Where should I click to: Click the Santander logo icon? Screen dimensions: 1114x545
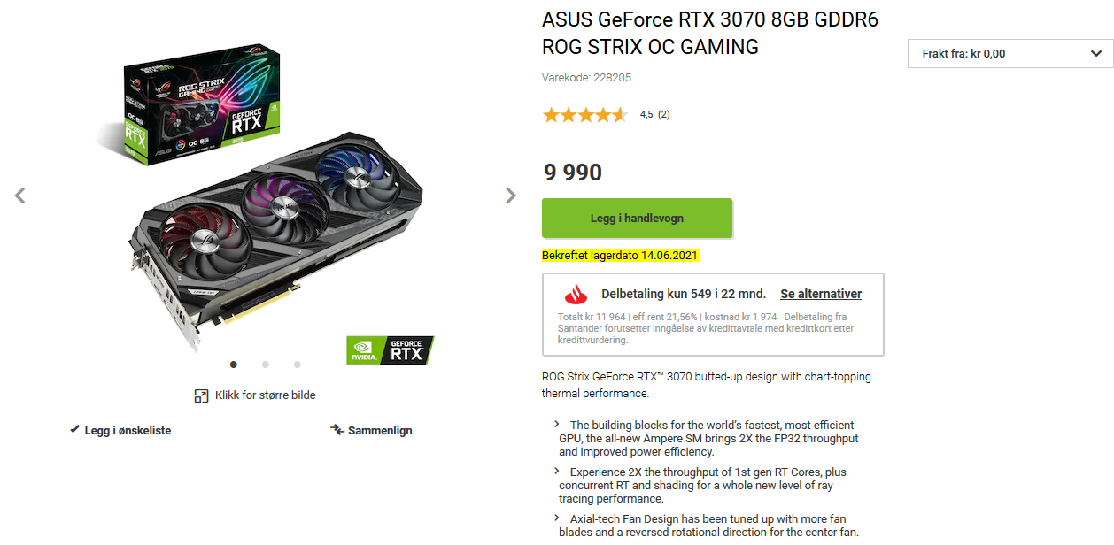[576, 295]
